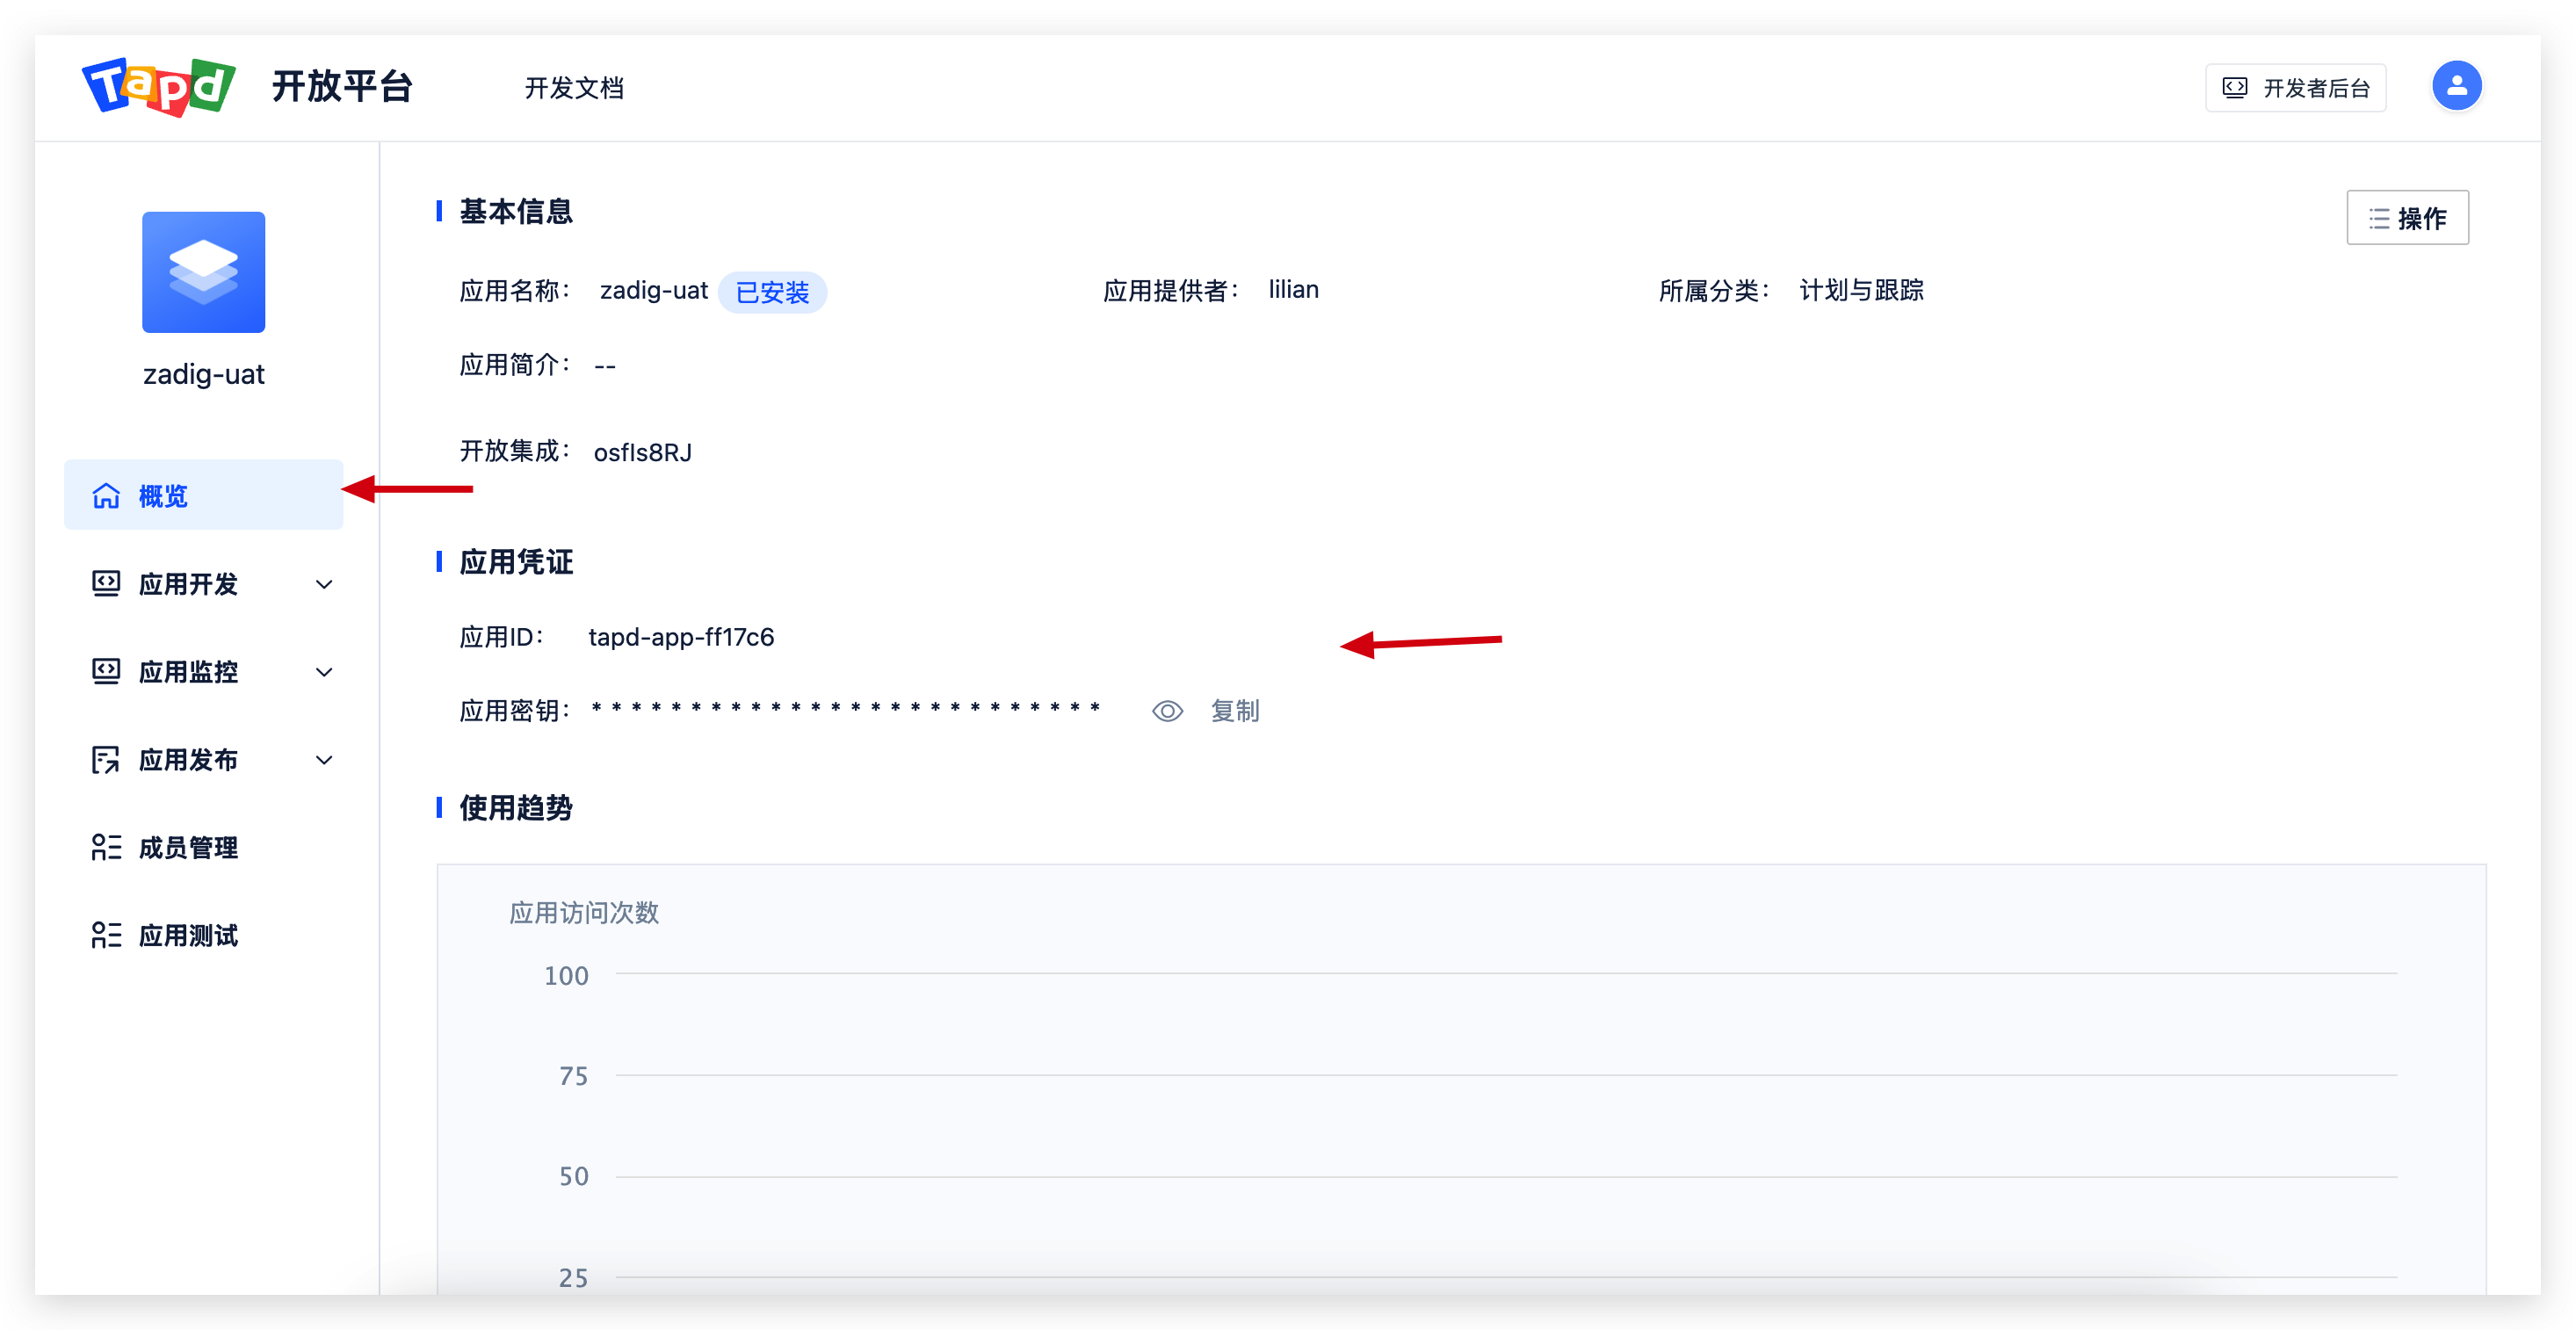
Task: Open the 操作 actions button
Action: [2406, 218]
